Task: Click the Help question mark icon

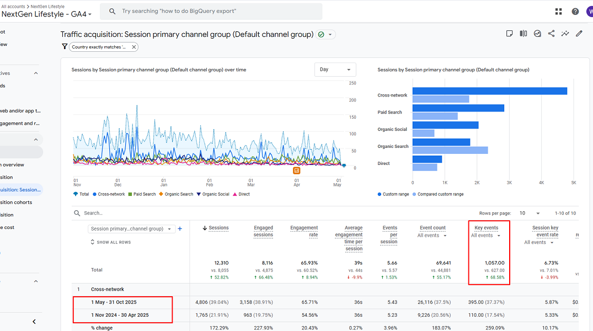Action: 575,12
